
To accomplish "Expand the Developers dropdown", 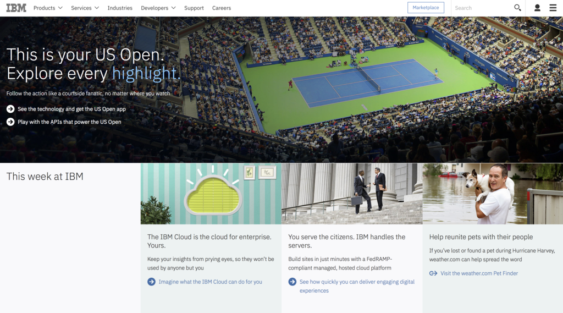I will (x=158, y=8).
